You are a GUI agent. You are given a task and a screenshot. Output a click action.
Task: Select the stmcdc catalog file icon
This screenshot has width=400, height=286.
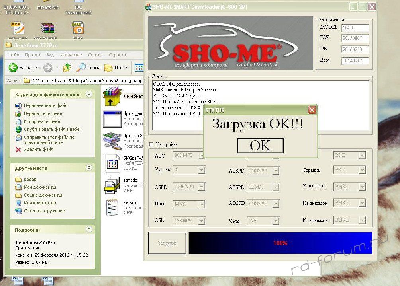[x=112, y=185]
